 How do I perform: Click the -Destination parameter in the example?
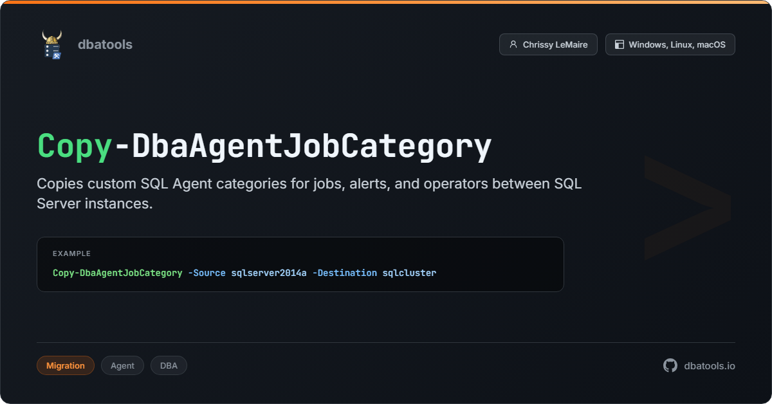click(x=345, y=273)
